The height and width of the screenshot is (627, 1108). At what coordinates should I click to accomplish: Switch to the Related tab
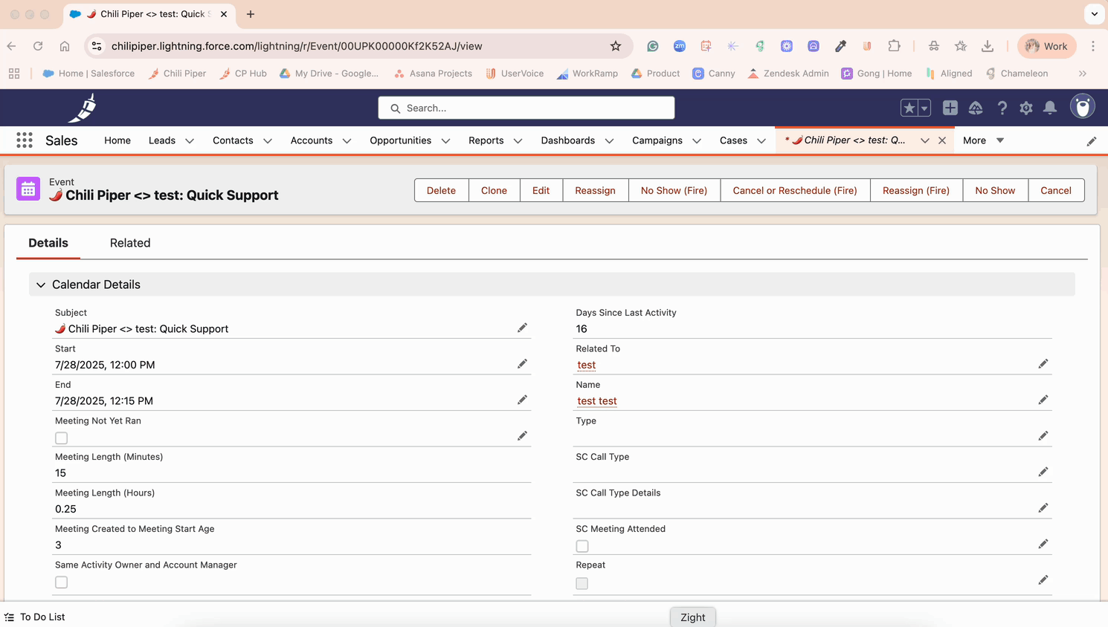tap(130, 243)
